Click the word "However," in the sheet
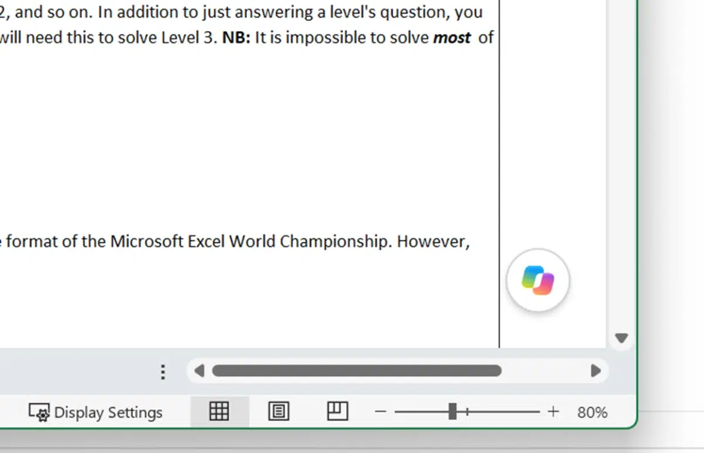Screen dimensions: 704x453 pyautogui.click(x=434, y=241)
